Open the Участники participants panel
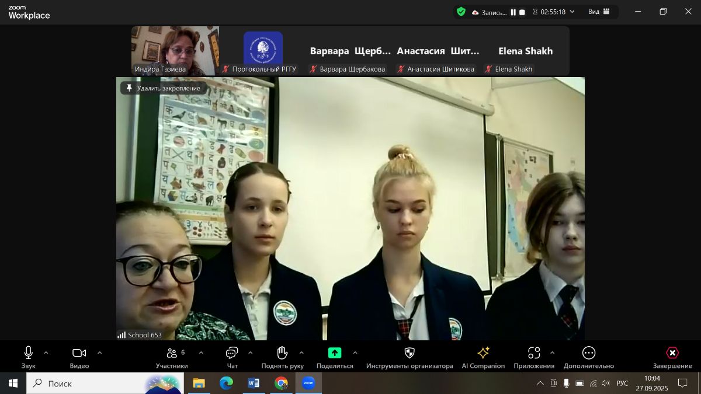 point(172,353)
